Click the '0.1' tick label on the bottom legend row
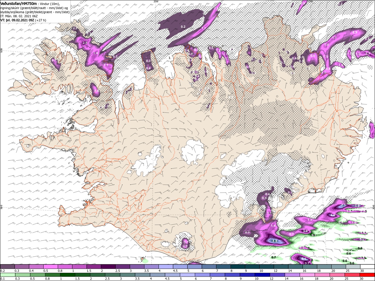The width and height of the screenshot is (375, 281). [x=3, y=279]
